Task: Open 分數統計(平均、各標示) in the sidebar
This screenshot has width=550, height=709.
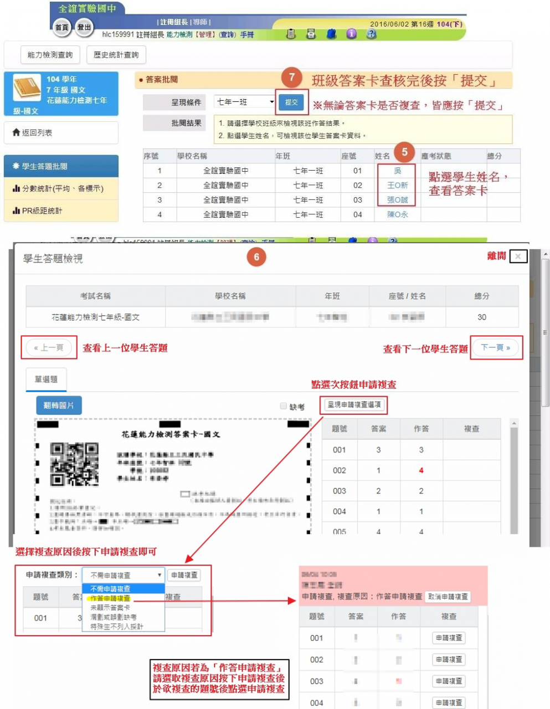Action: coord(61,188)
